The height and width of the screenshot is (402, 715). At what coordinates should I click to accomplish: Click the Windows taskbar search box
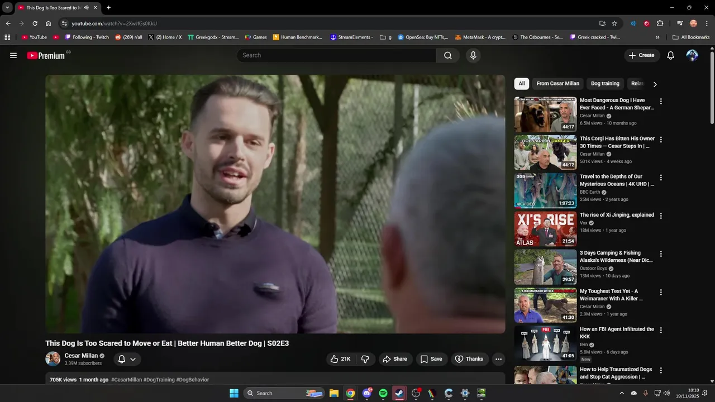point(284,393)
